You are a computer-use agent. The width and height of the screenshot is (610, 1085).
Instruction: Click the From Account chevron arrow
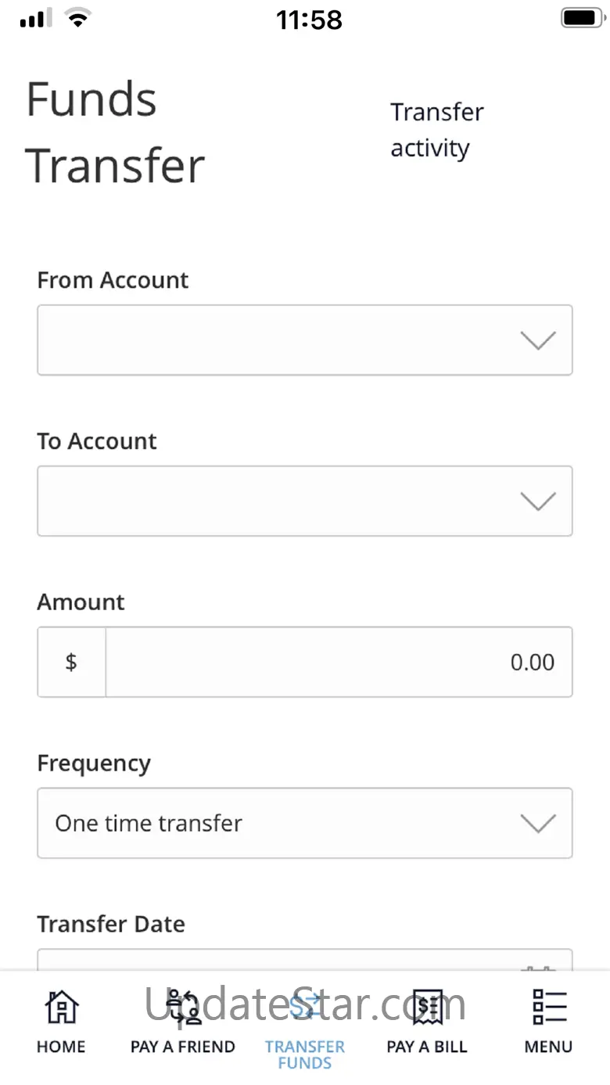tap(538, 340)
